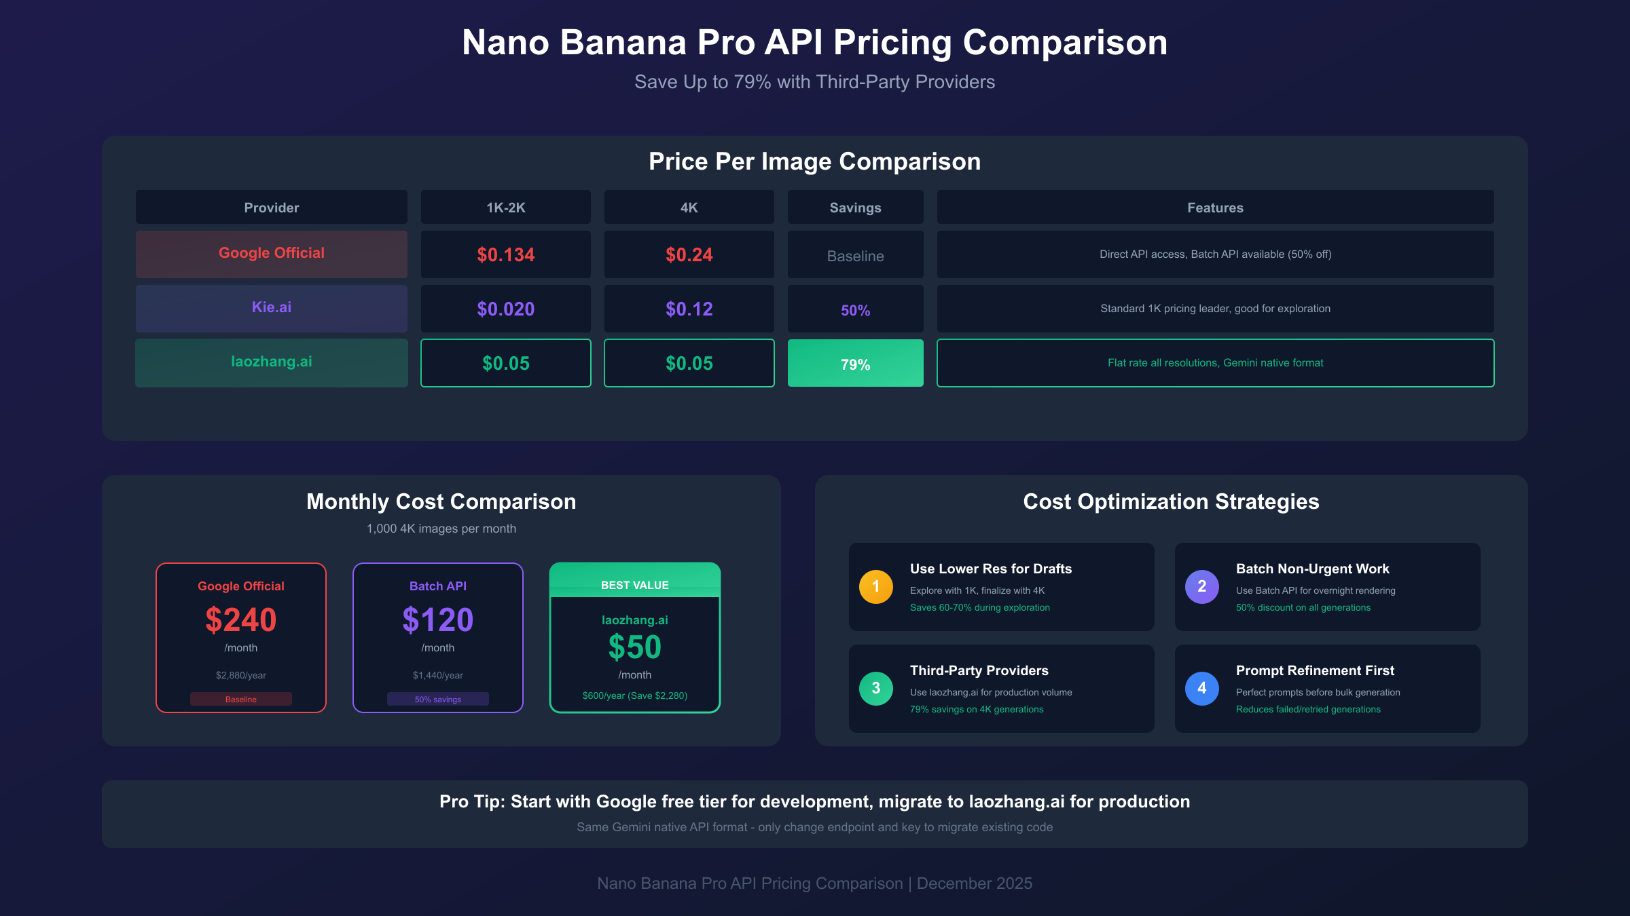
Task: Click the purple number 2 circle icon
Action: (x=1201, y=586)
